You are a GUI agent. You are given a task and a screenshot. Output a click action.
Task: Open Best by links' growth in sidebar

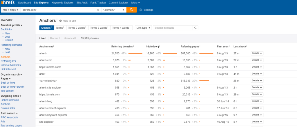pyautogui.click(x=12, y=87)
